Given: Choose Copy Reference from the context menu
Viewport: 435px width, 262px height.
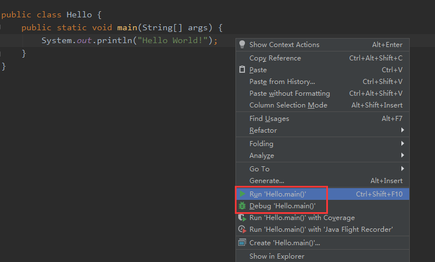Looking at the screenshot, I should click(x=322, y=58).
